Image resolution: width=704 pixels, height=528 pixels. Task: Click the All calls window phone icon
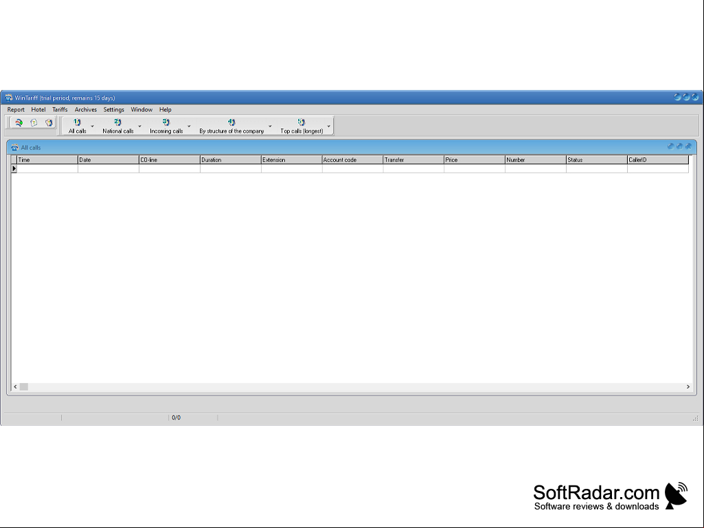tap(14, 147)
